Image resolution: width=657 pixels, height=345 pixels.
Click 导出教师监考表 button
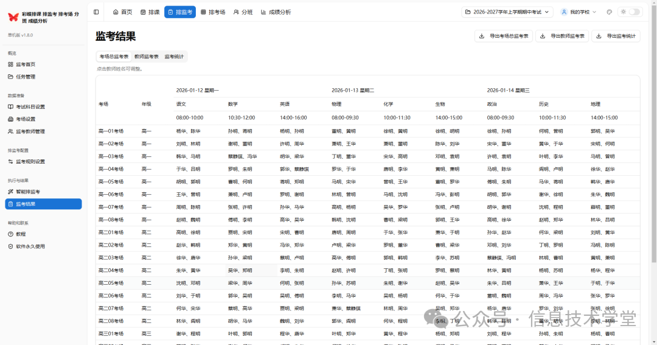562,36
